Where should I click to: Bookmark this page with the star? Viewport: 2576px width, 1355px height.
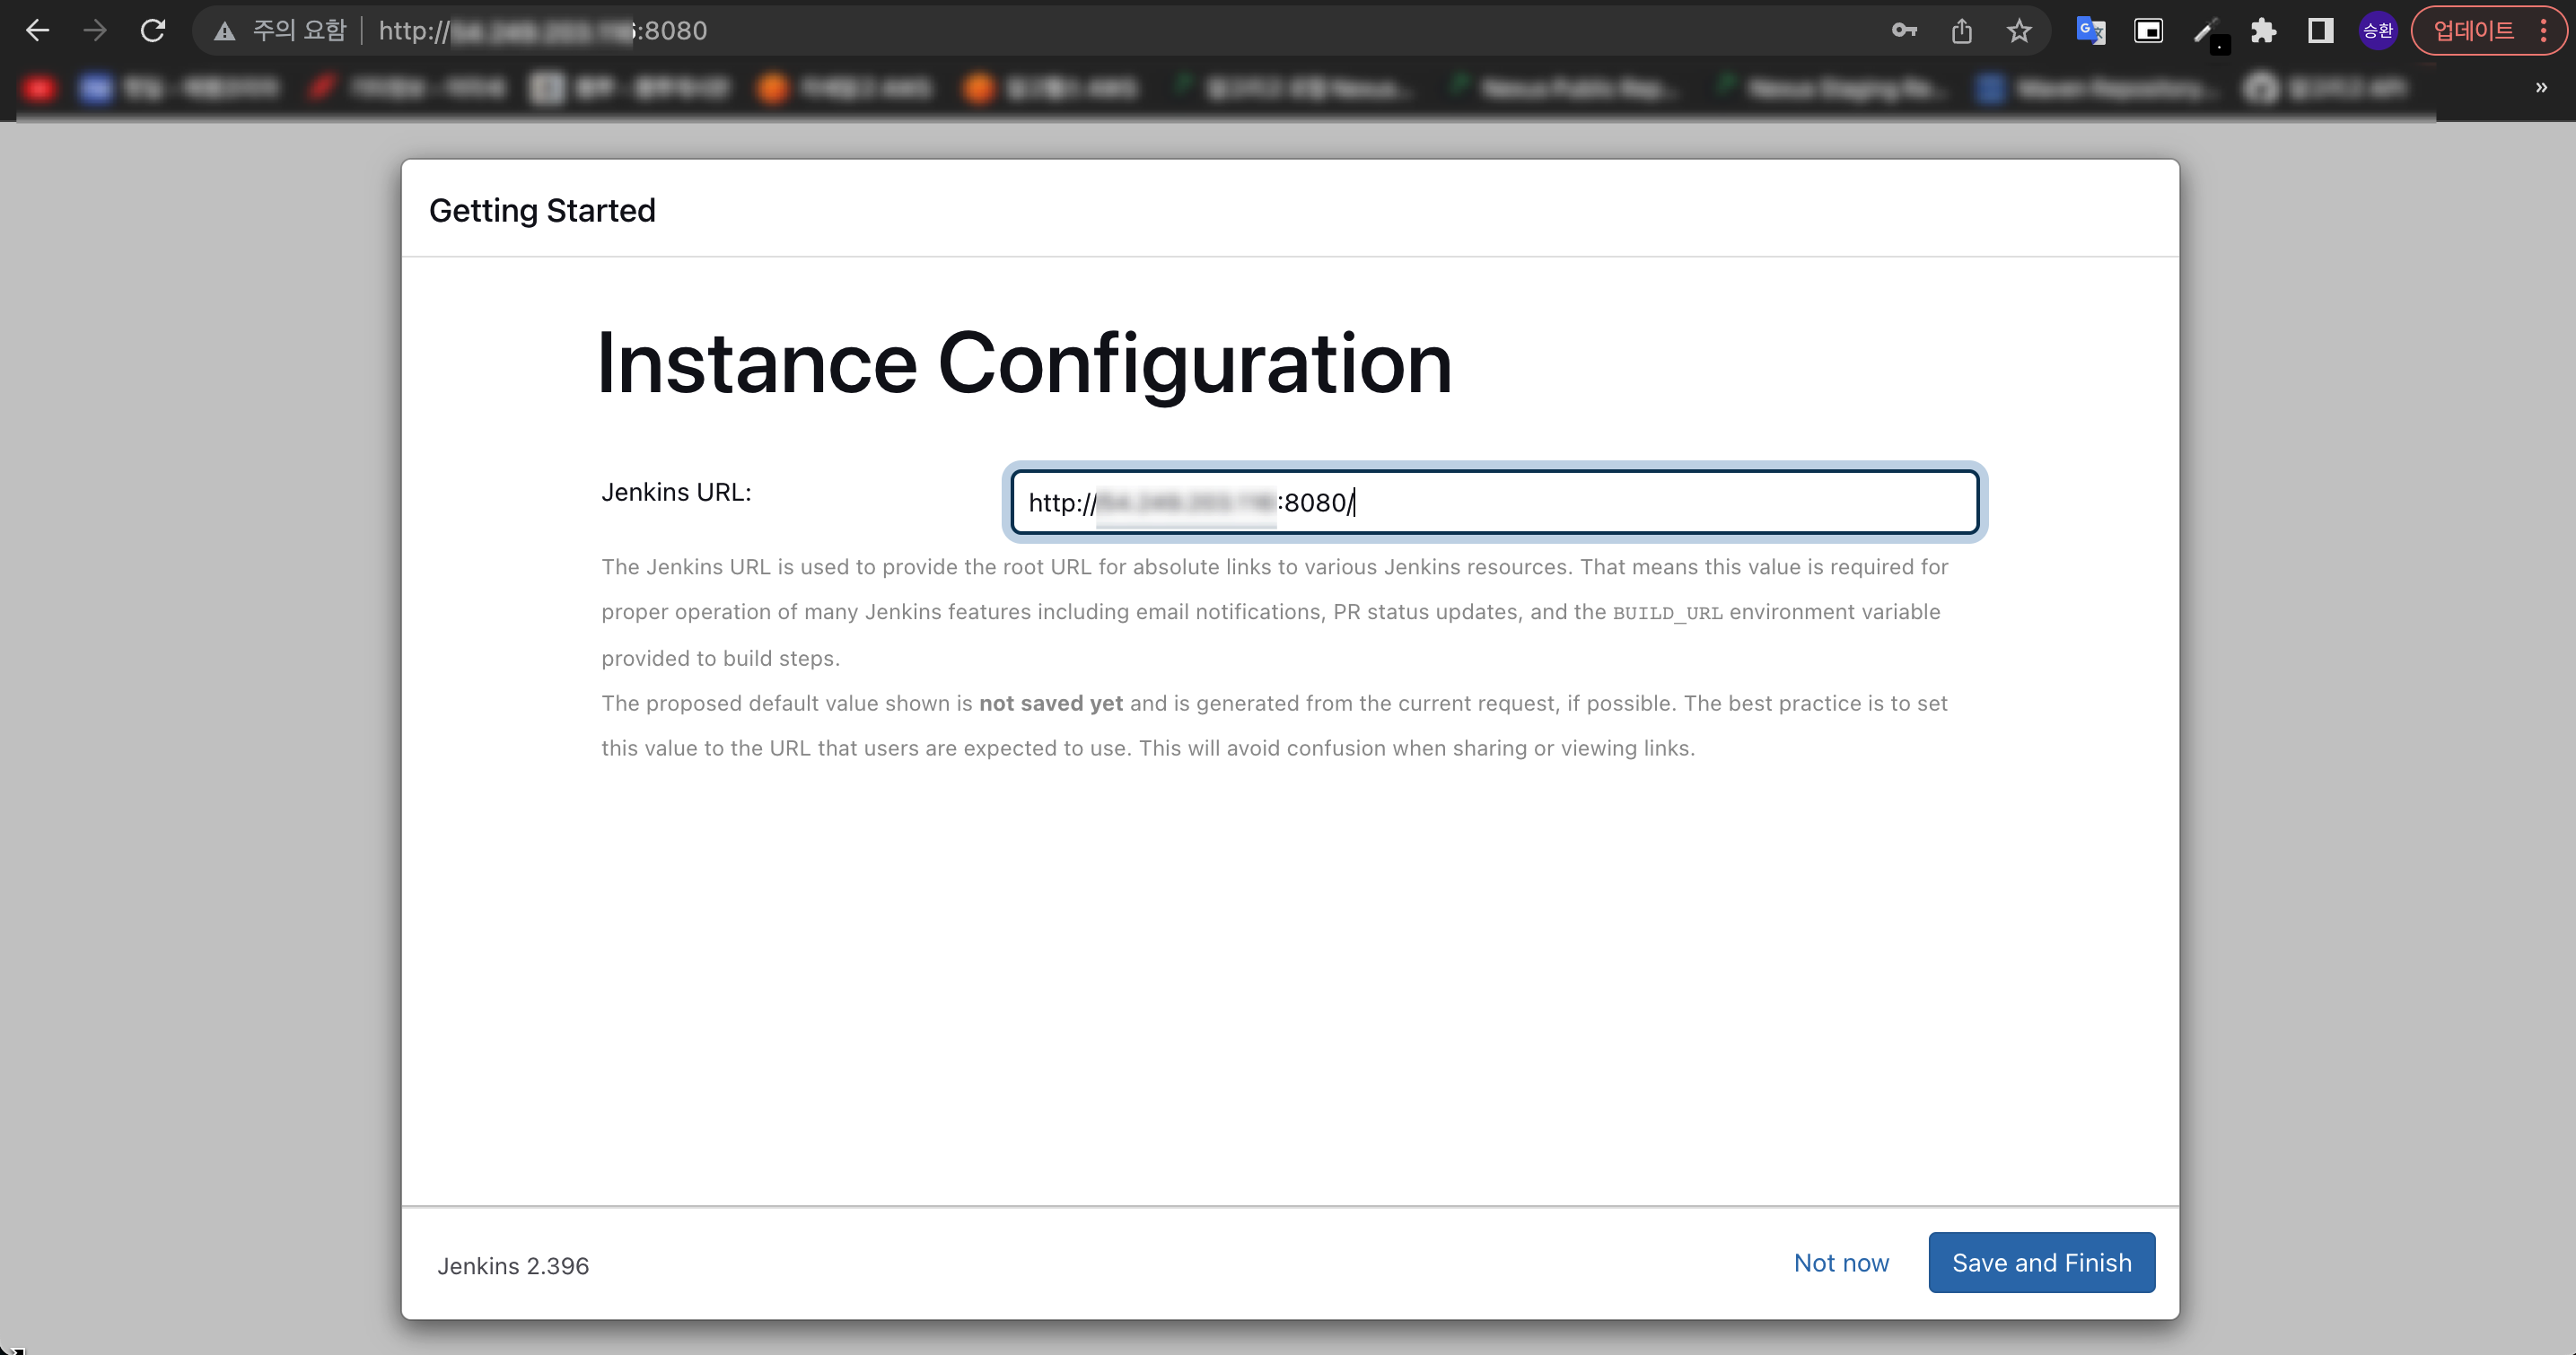point(2019,31)
